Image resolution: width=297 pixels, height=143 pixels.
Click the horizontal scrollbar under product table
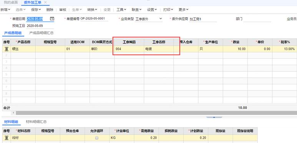click(156, 113)
